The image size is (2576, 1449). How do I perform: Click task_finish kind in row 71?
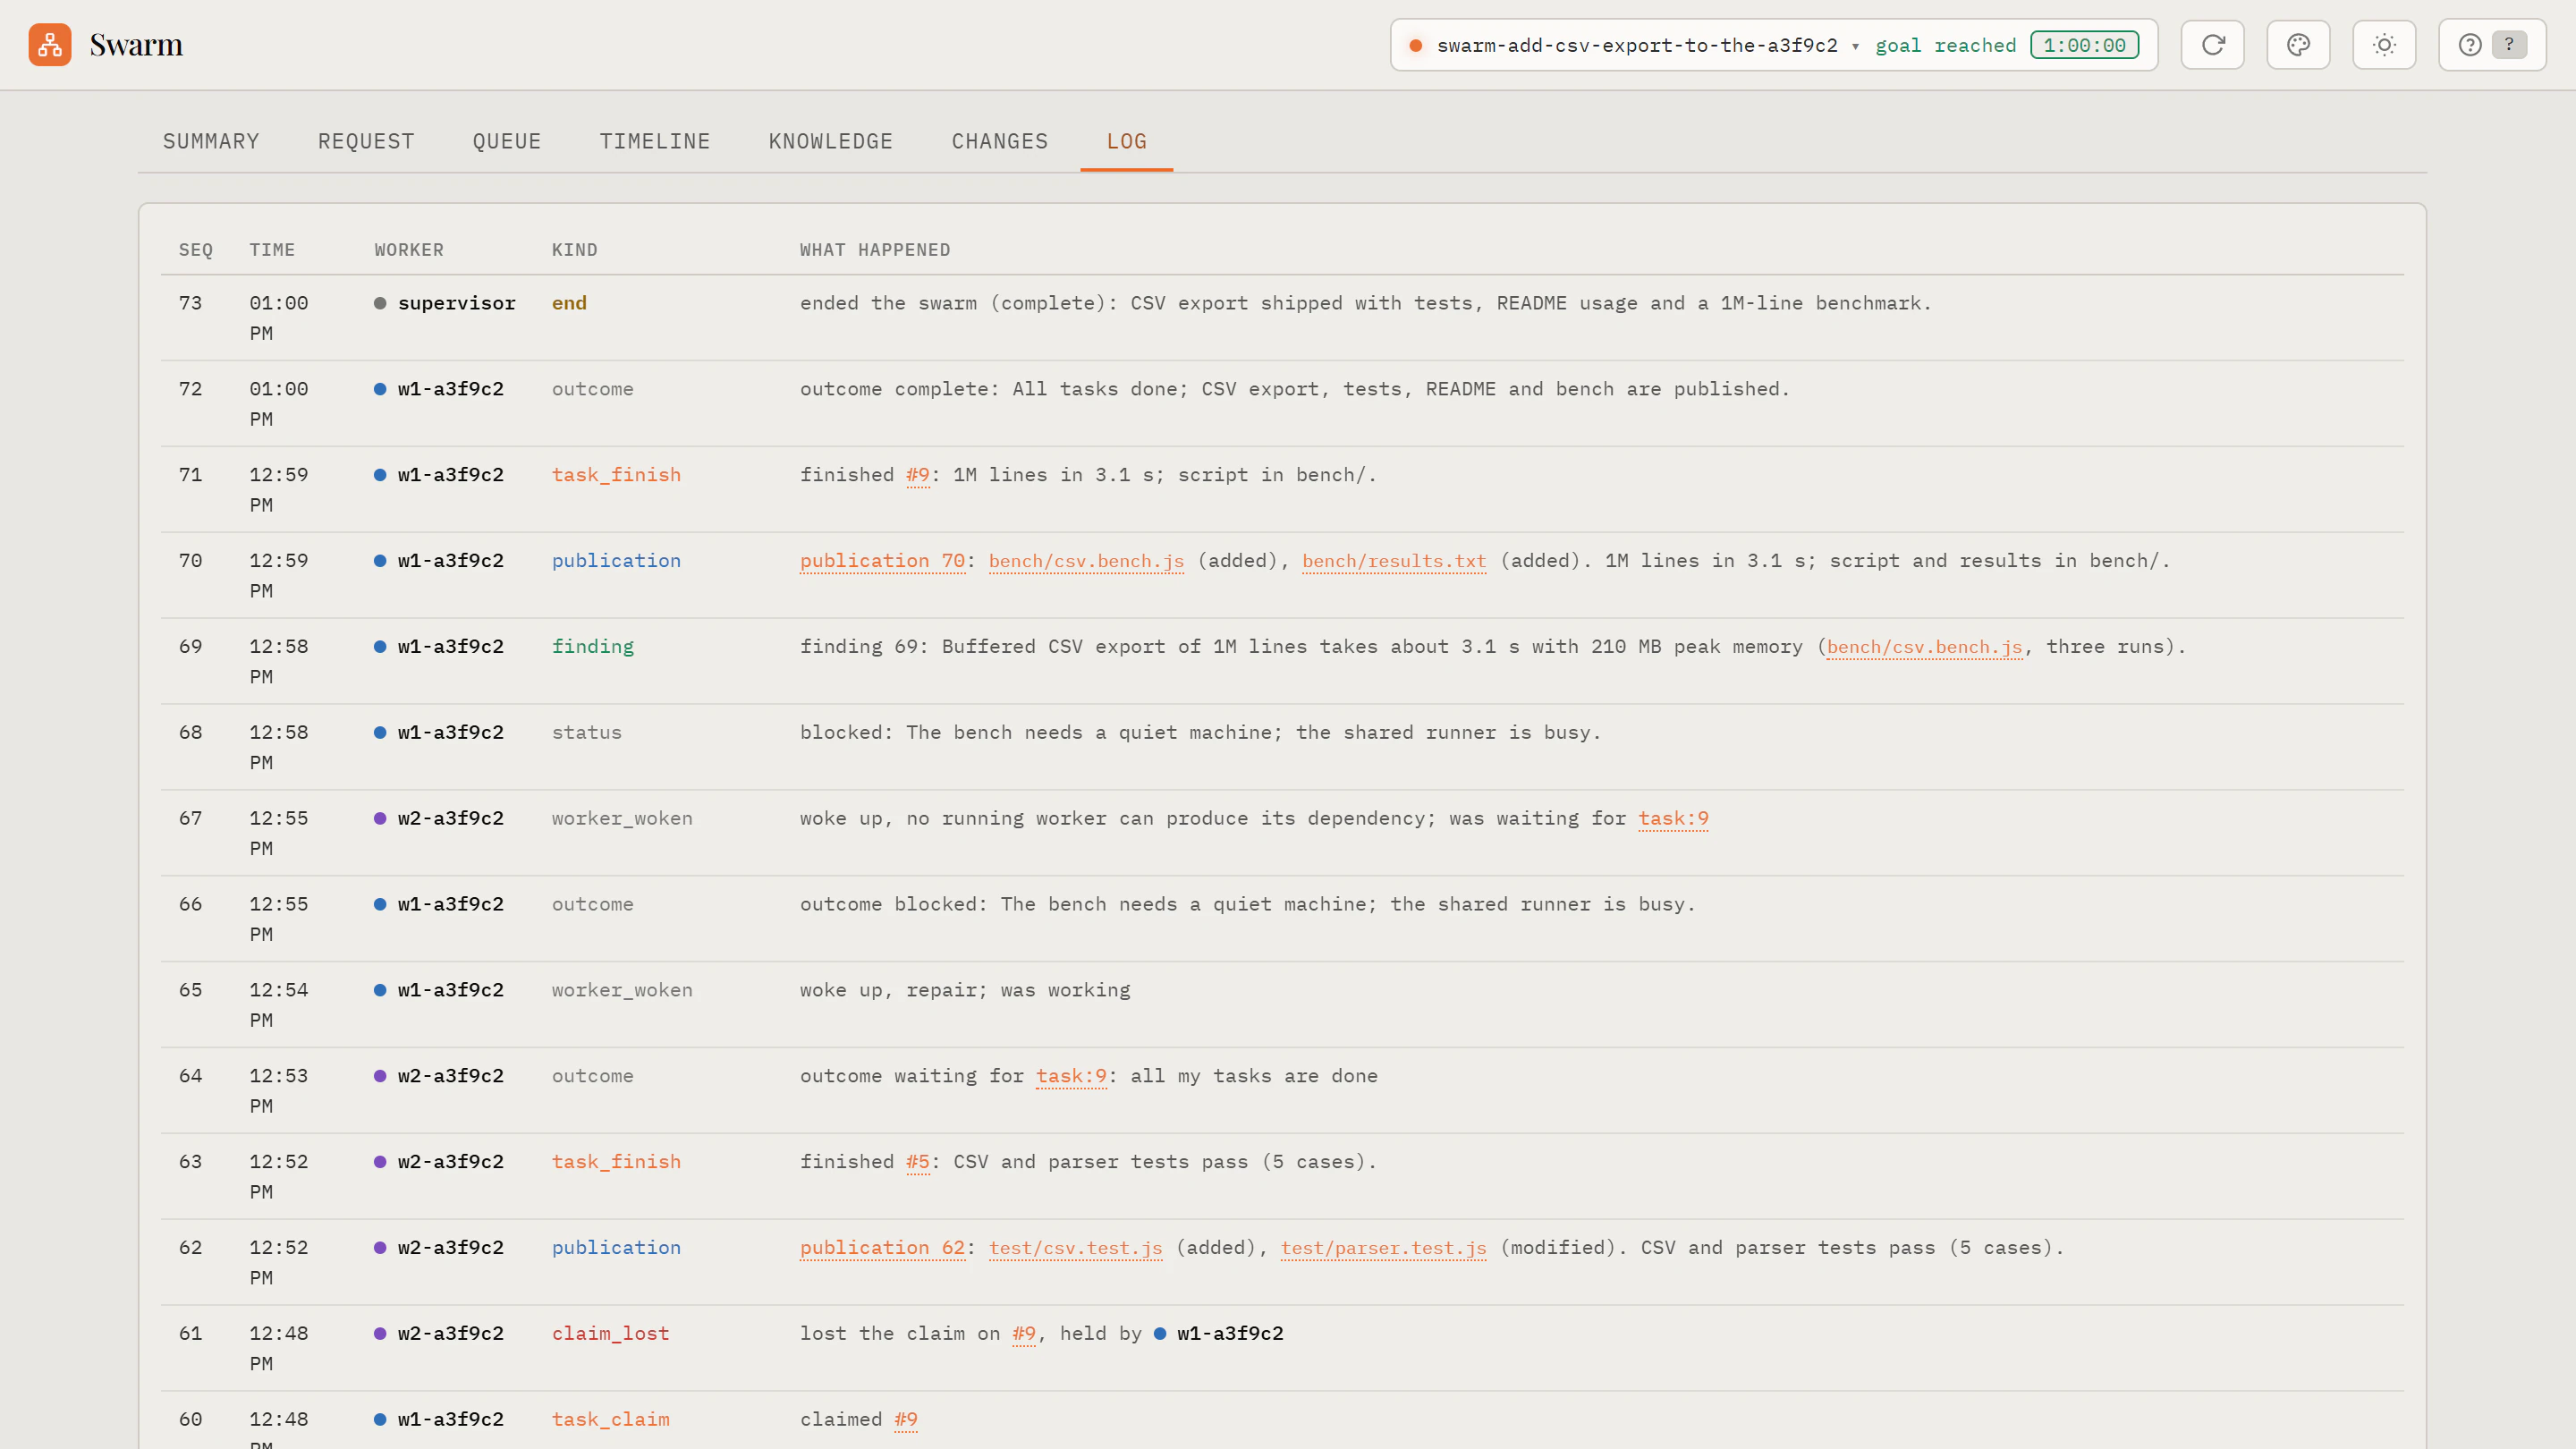pyautogui.click(x=616, y=475)
